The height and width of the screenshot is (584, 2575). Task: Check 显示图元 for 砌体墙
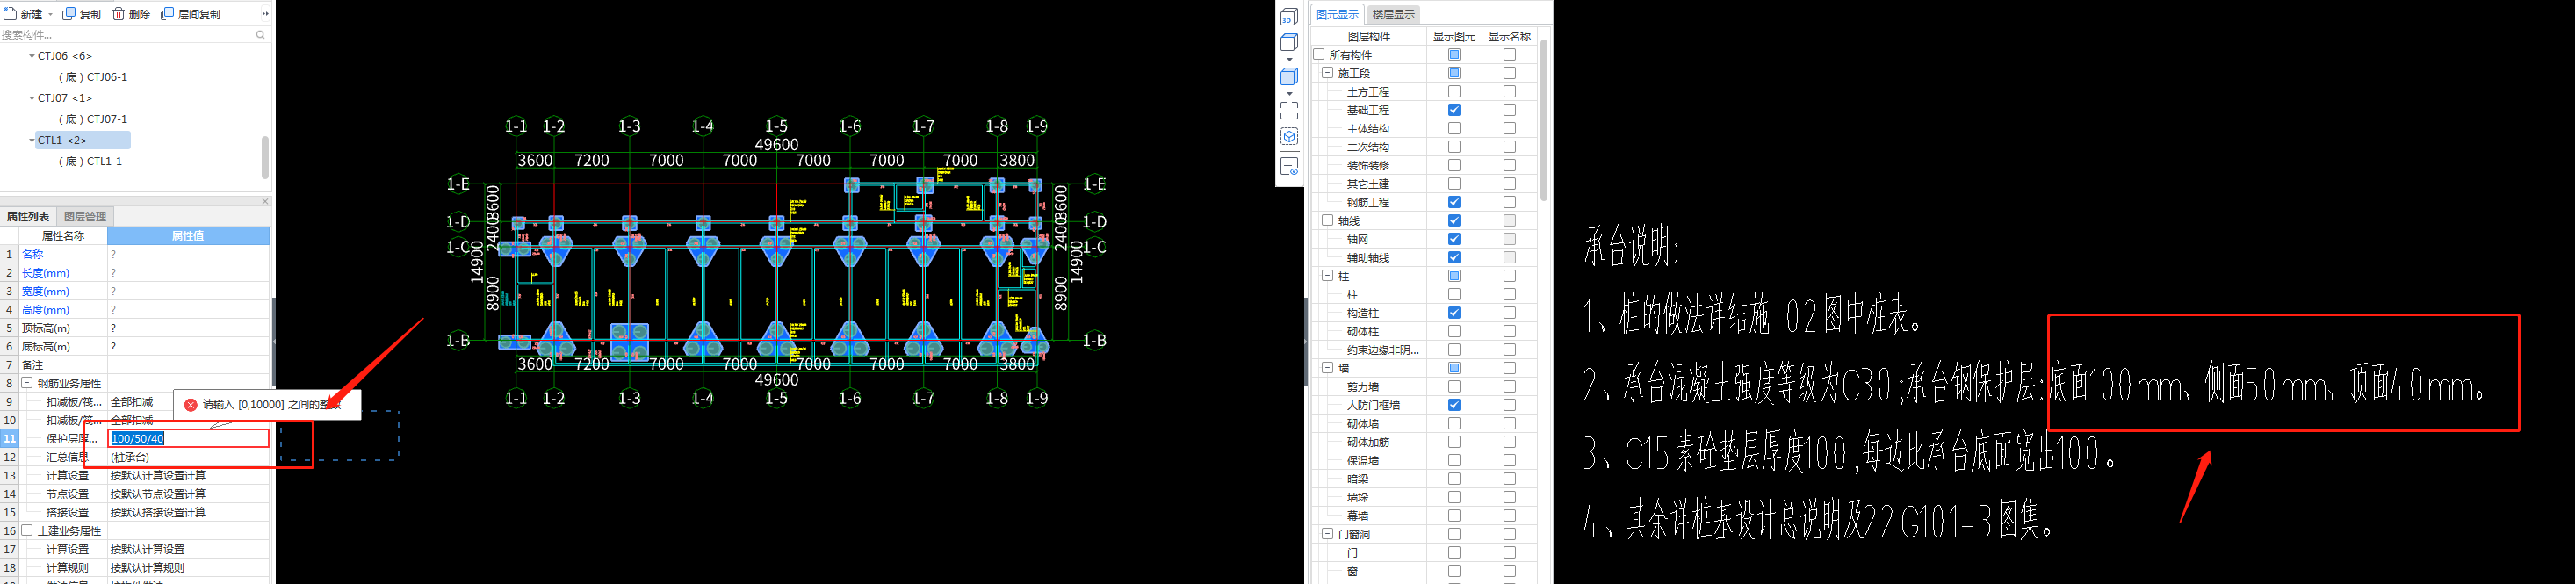pyautogui.click(x=1454, y=424)
